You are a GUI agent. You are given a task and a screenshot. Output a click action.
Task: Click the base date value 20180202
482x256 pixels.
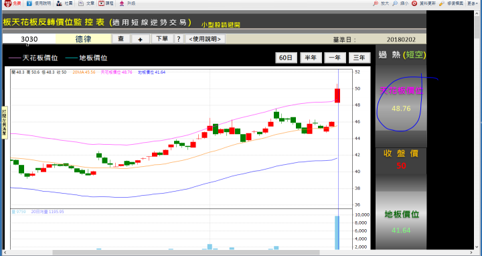coord(401,40)
